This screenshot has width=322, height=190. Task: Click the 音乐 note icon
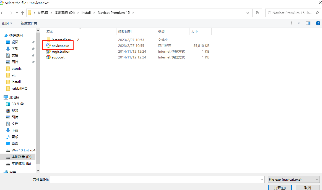click(x=8, y=137)
